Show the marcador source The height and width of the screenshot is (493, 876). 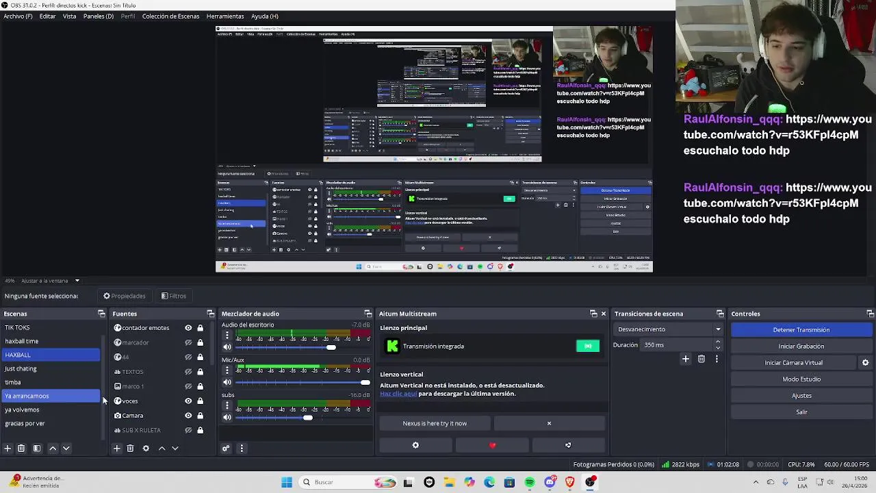tap(188, 342)
